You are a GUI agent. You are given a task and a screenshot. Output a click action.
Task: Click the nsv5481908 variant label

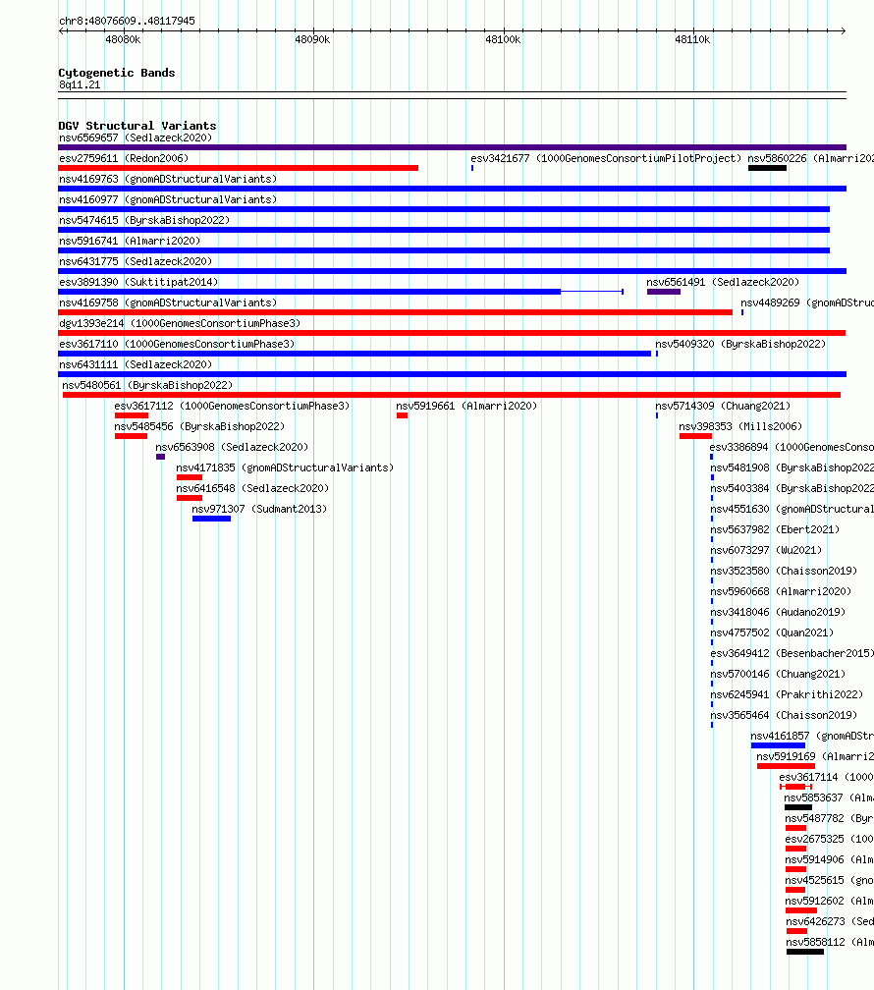pyautogui.click(x=792, y=467)
